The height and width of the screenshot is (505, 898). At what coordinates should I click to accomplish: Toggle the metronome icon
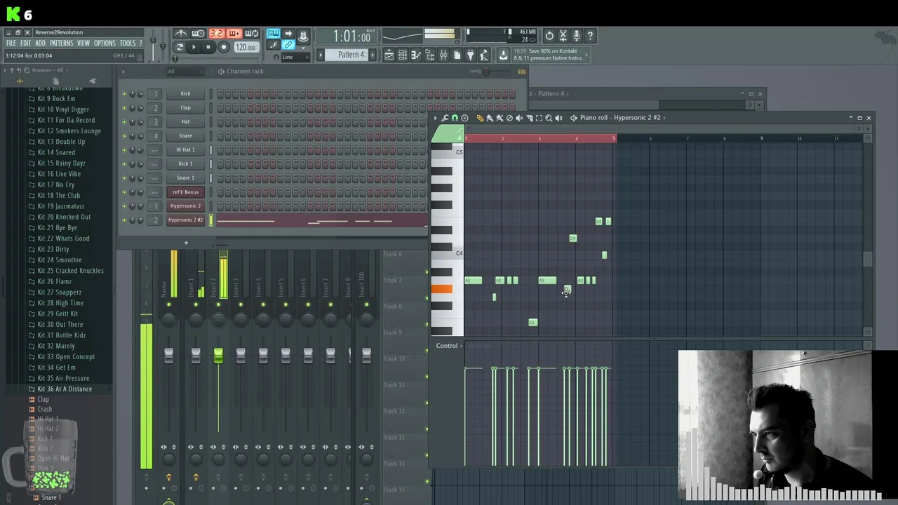[181, 33]
